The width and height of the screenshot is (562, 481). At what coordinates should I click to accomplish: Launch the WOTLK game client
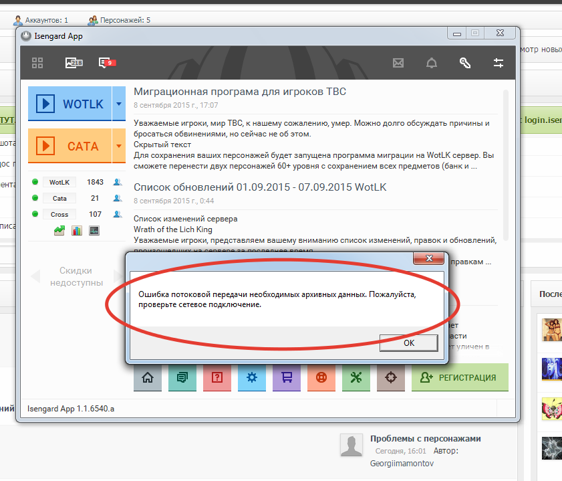(x=70, y=104)
